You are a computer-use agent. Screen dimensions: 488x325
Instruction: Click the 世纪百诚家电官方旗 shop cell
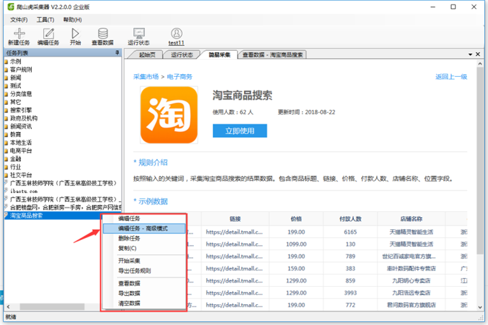[x=411, y=256]
